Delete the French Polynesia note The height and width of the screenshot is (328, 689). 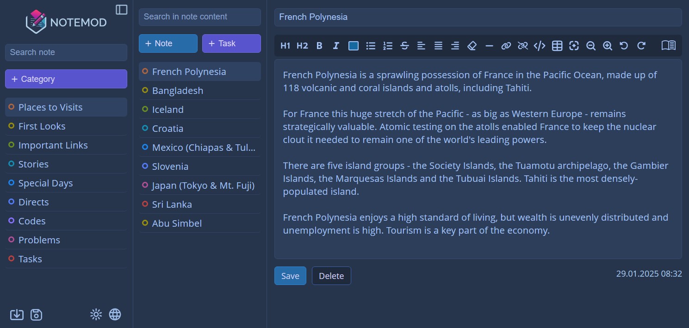331,276
